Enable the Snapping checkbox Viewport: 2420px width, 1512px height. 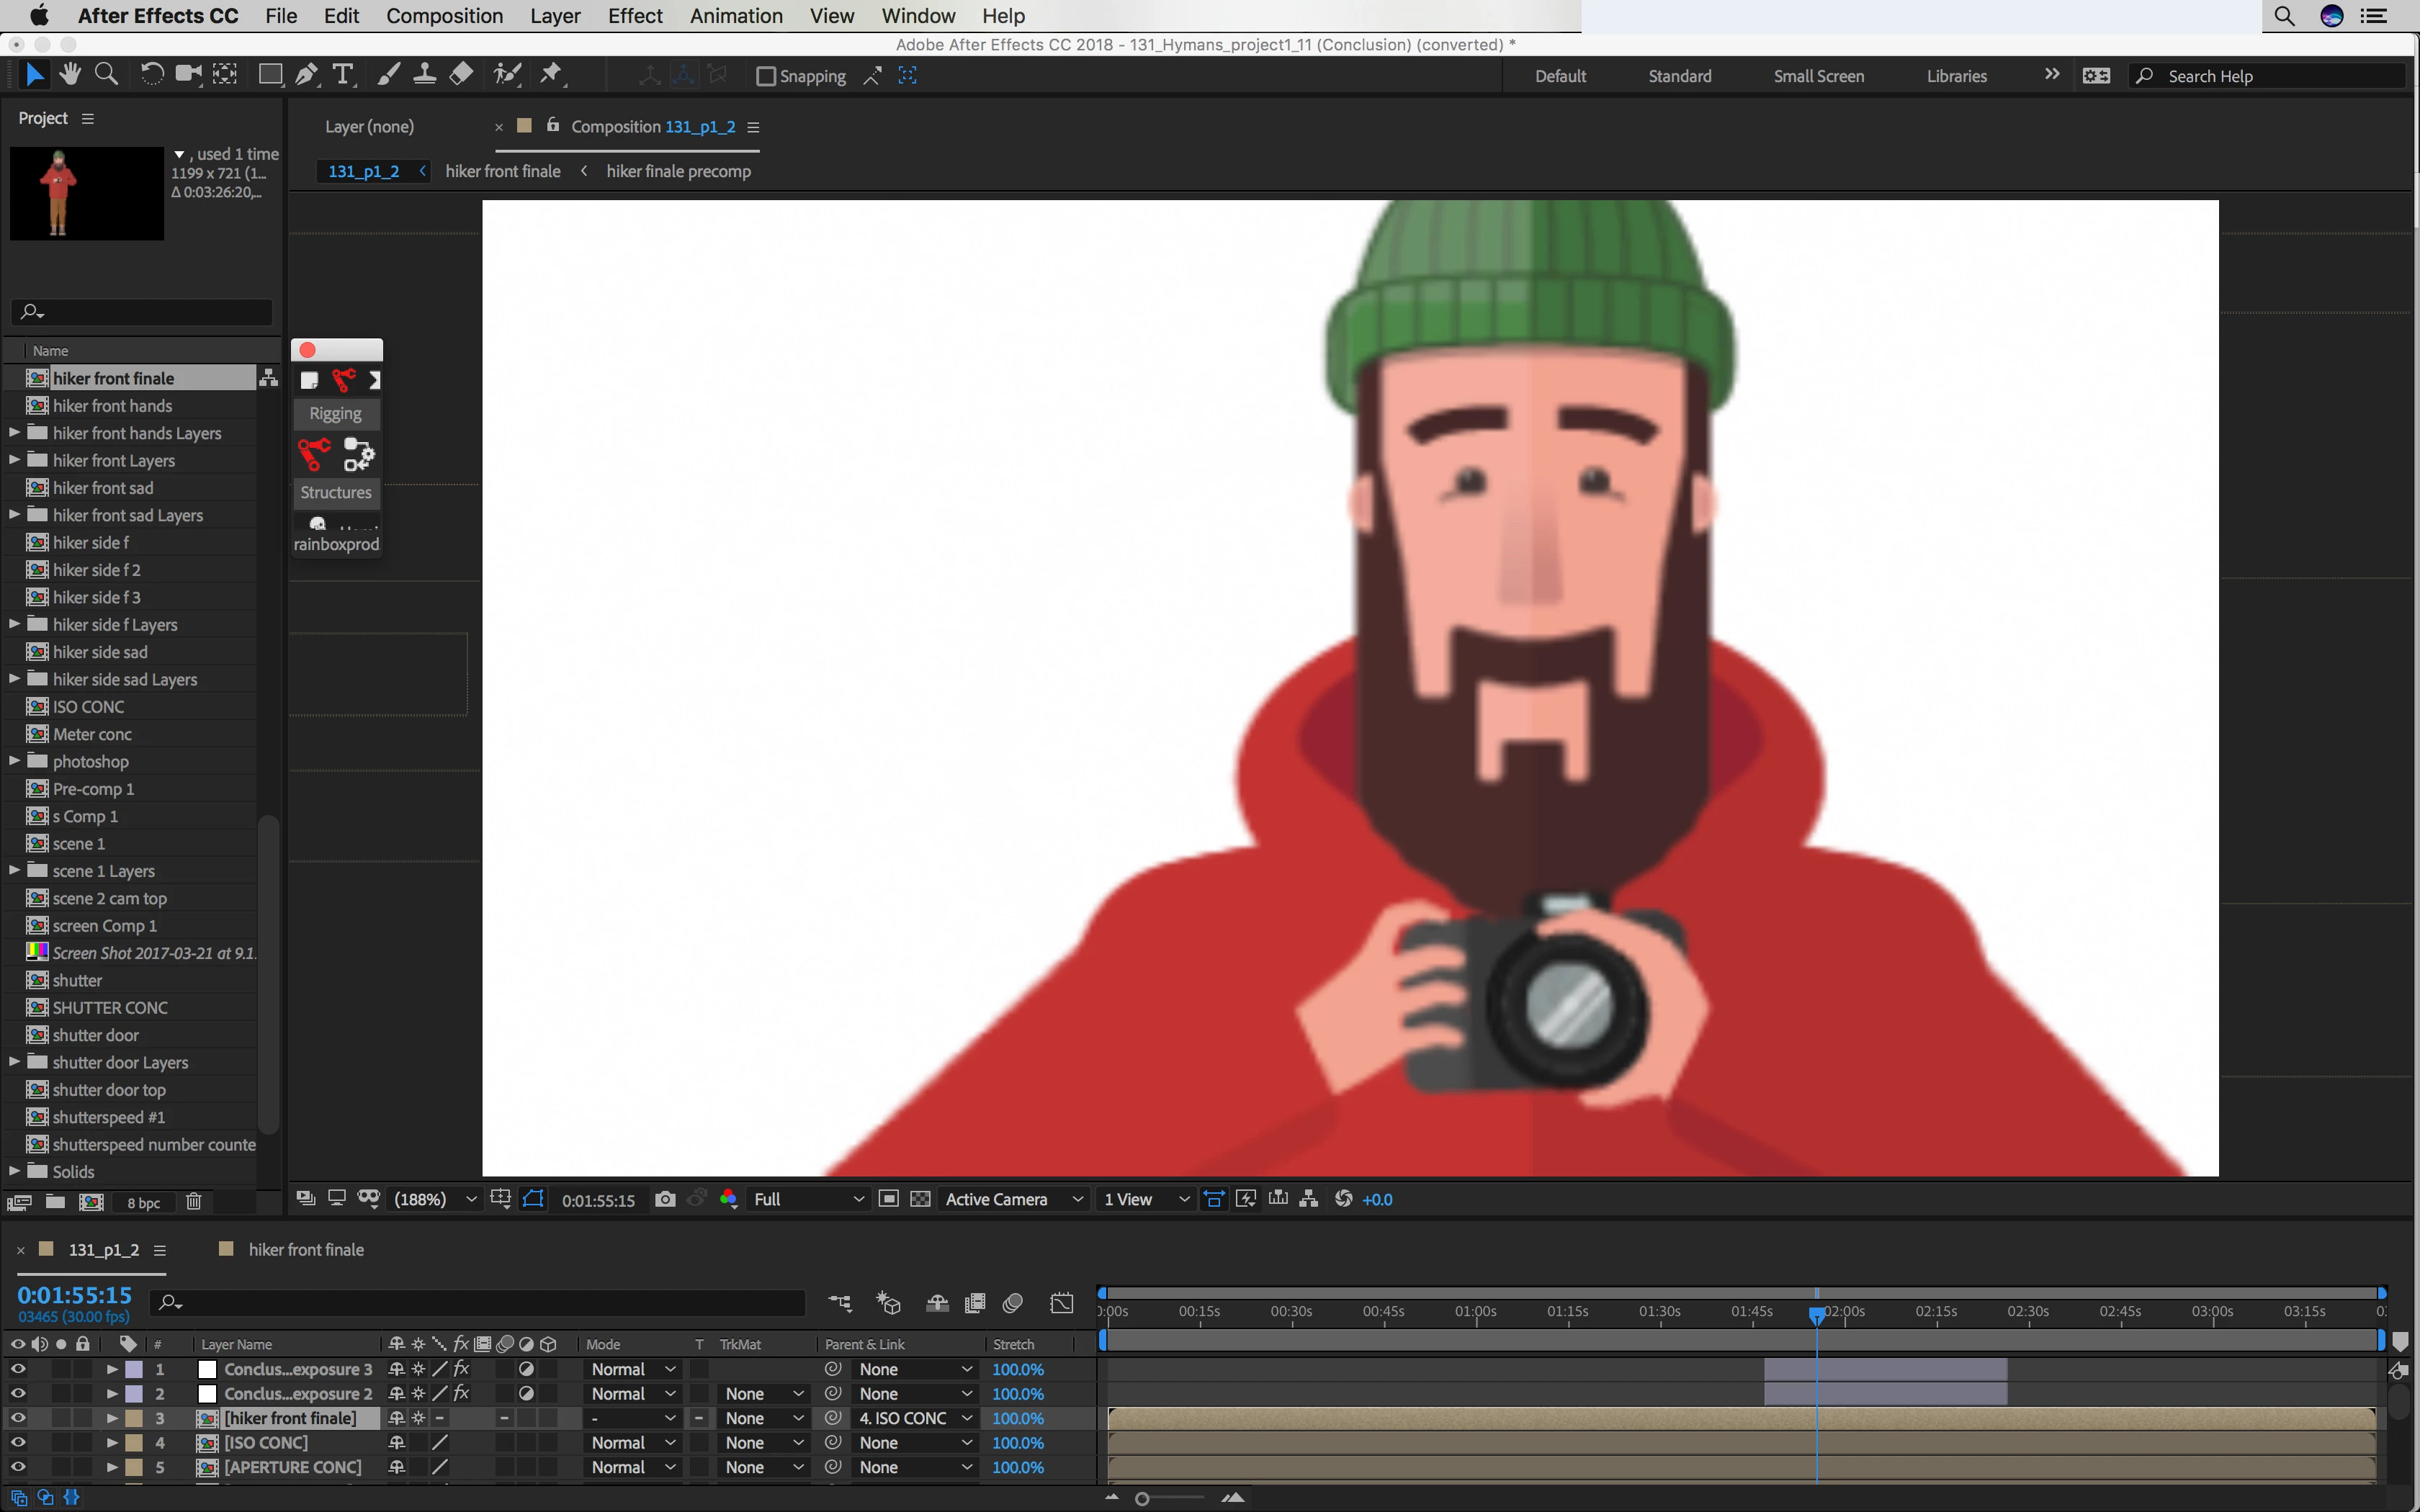click(766, 76)
